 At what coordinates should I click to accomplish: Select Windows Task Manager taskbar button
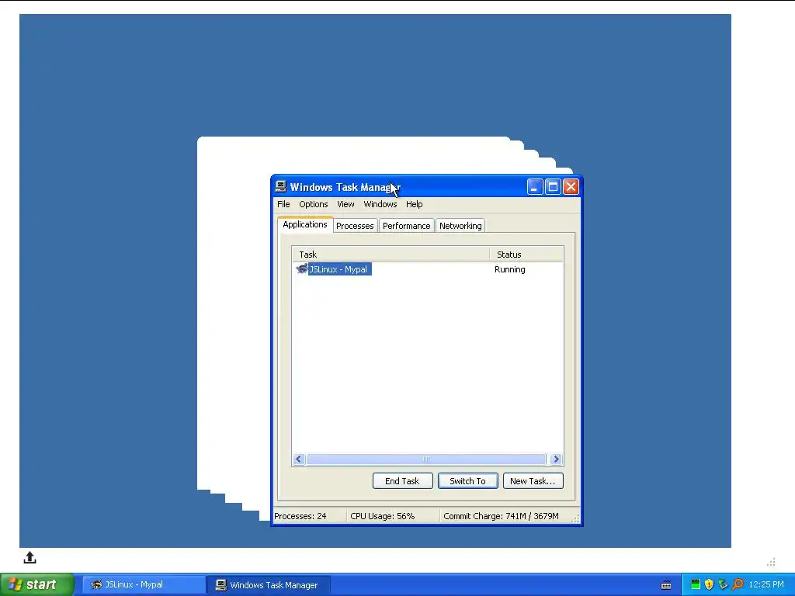coord(269,585)
